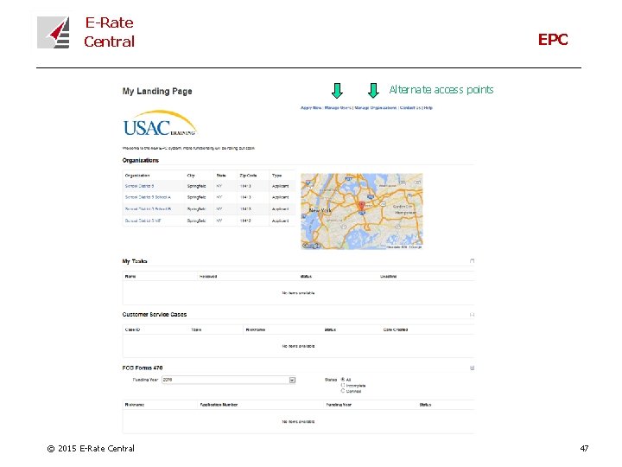Click the USAC Training logo
Viewport: 622px width, 467px height.
pyautogui.click(x=160, y=123)
